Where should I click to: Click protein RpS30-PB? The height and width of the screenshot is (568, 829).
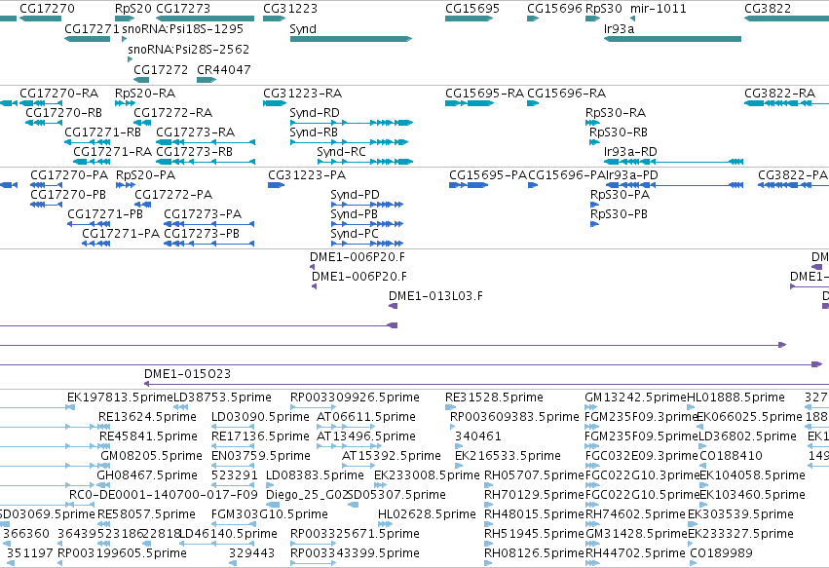click(x=620, y=214)
